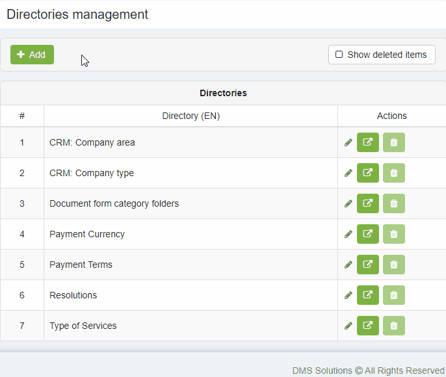Screen dimensions: 446x377
Task: Edit the Payment Currency directory name
Action: (348, 234)
